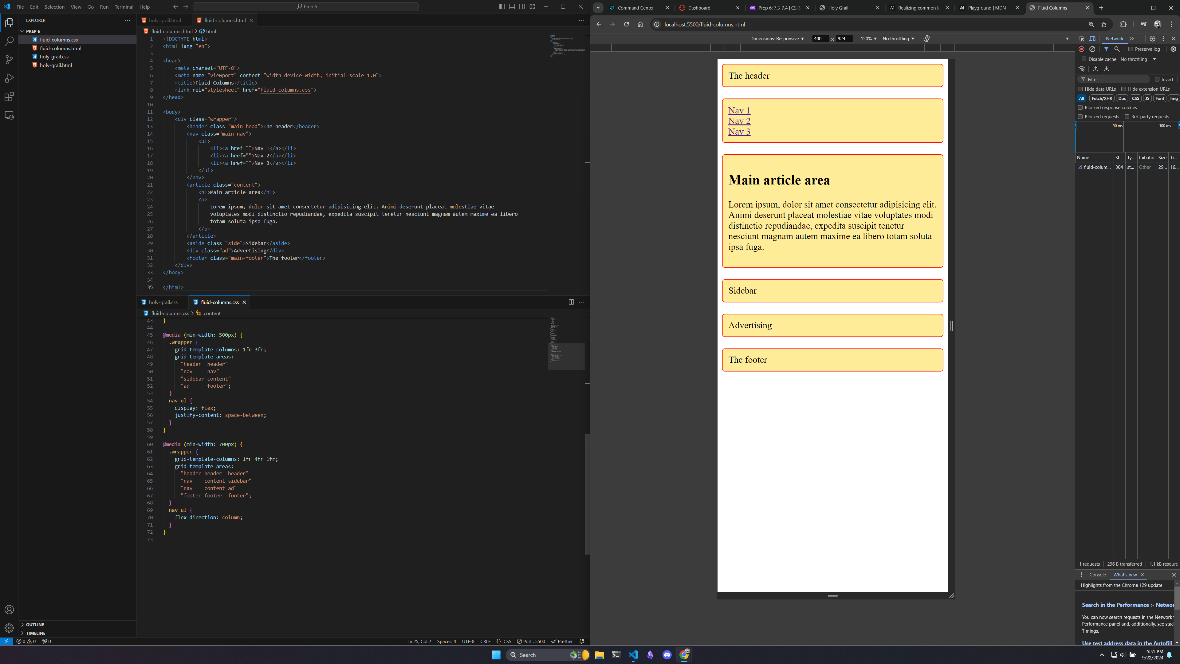Open the Search view in activity bar
Viewport: 1180px width, 664px height.
point(9,41)
